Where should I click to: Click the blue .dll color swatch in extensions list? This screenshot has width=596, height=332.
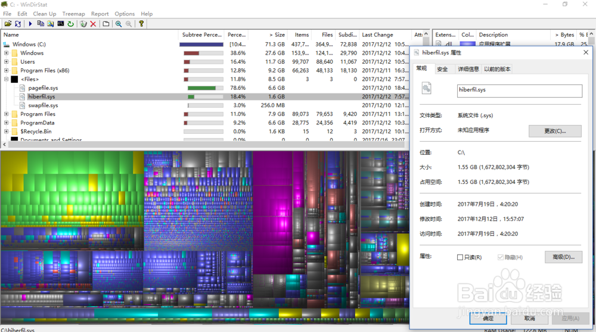(467, 44)
